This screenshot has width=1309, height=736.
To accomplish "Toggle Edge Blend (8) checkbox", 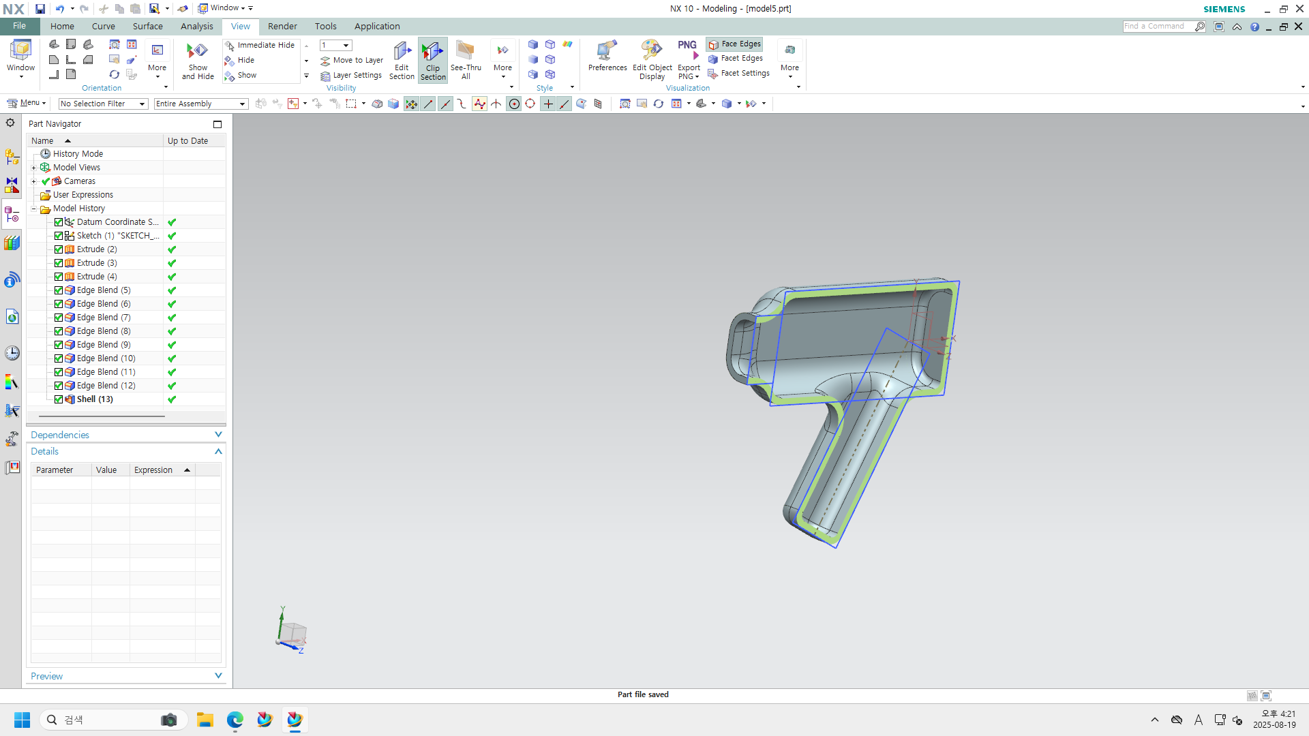I will (59, 331).
